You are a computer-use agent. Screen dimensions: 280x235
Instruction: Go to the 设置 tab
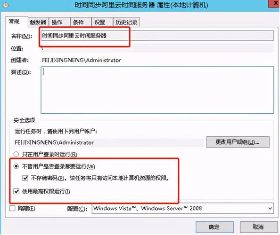tap(102, 22)
